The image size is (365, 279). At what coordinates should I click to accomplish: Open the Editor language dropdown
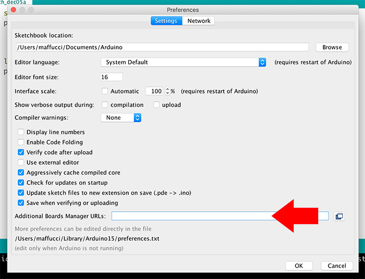pyautogui.click(x=184, y=62)
